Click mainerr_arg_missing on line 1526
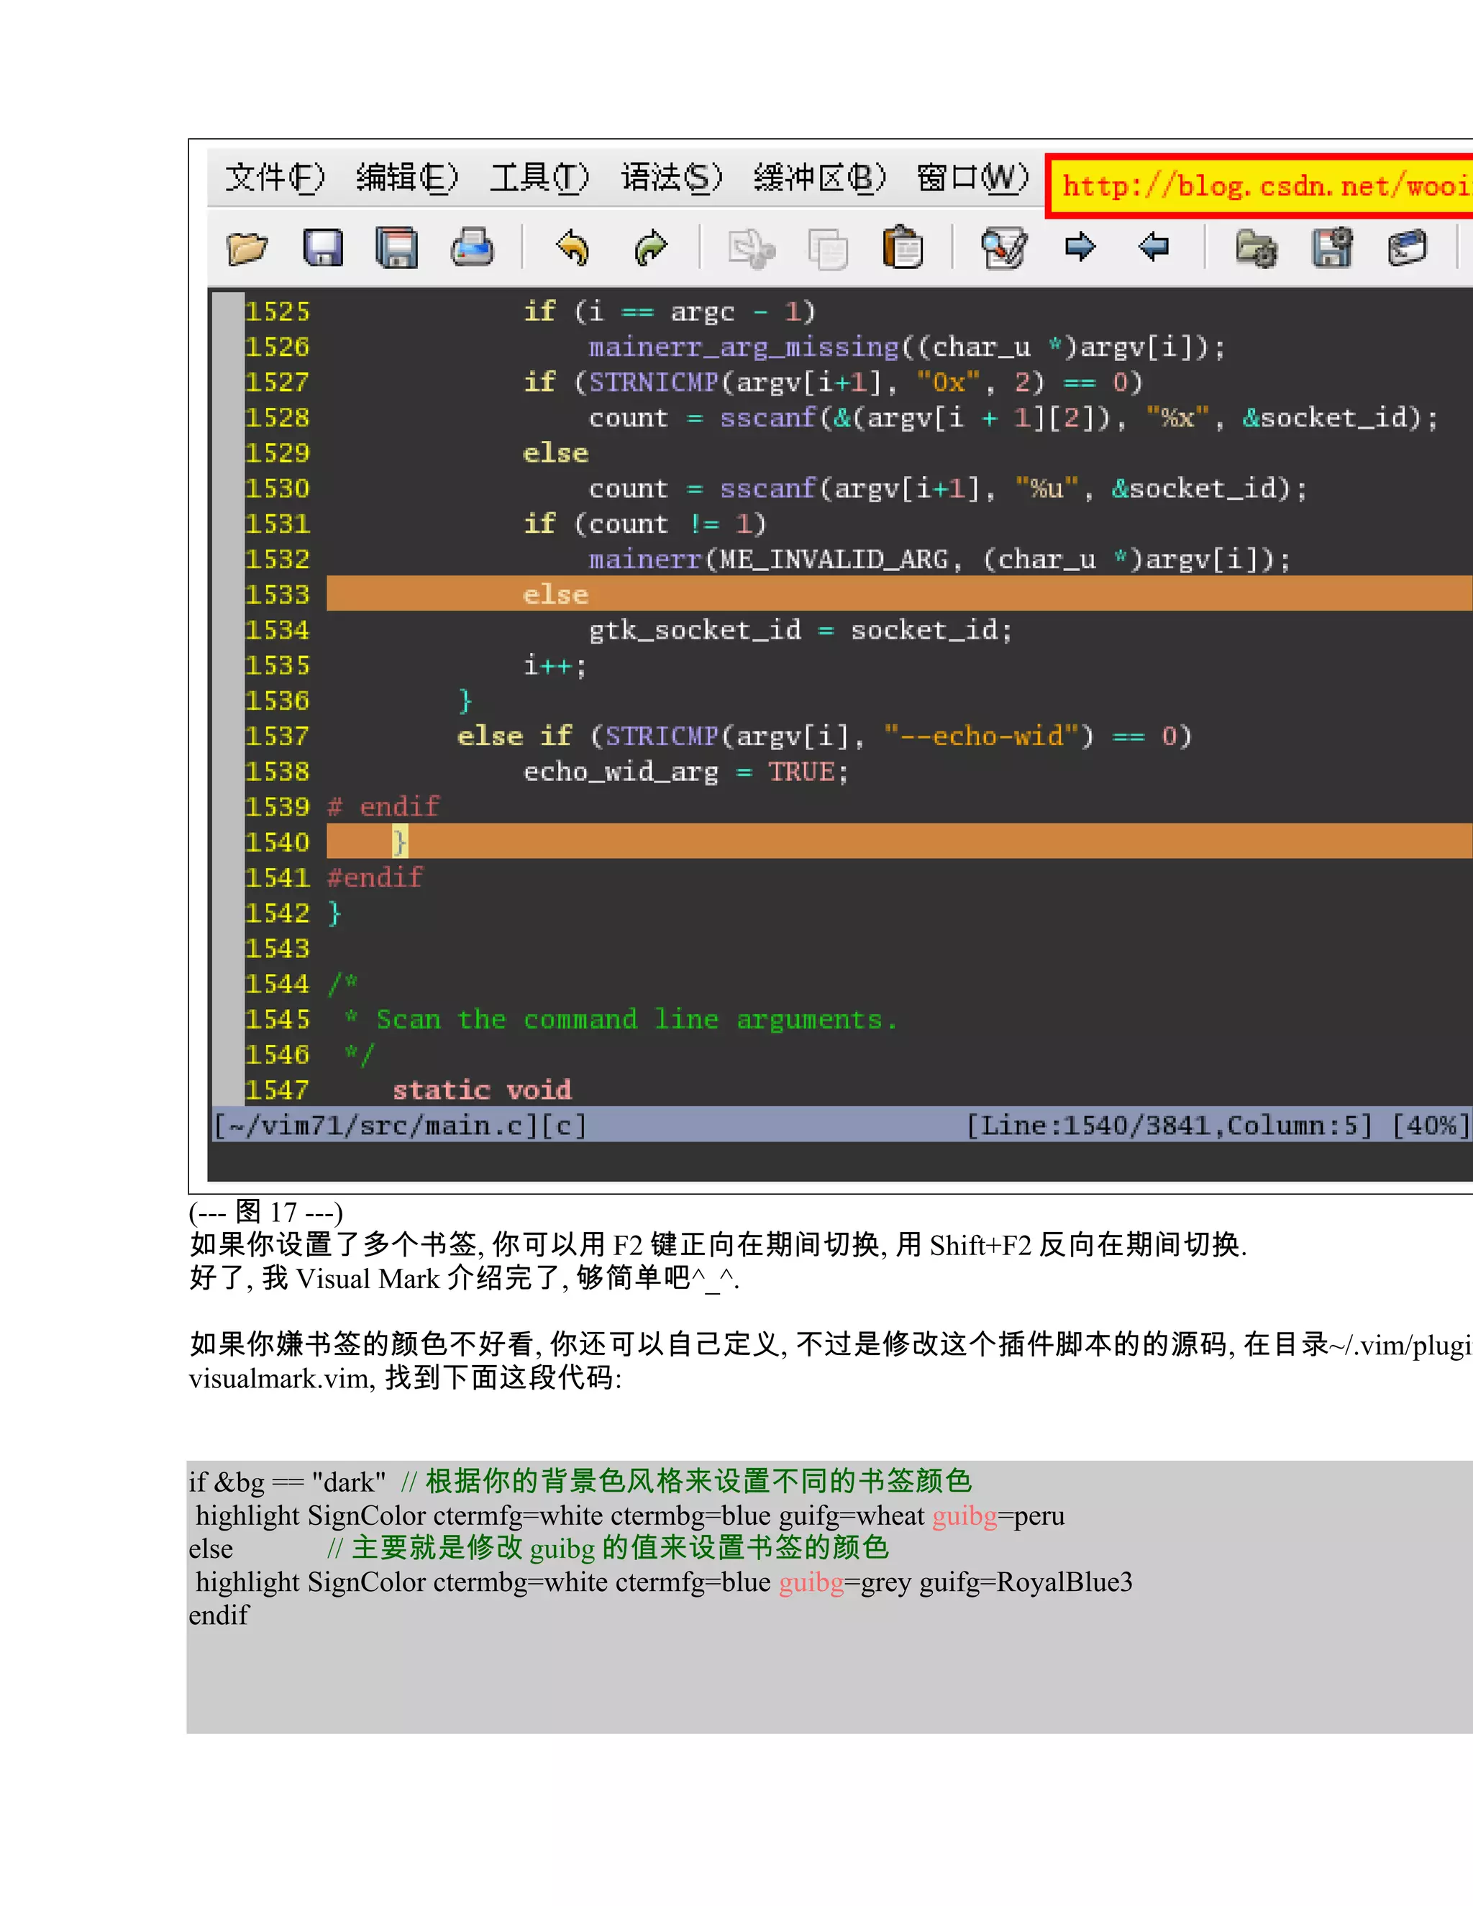This screenshot has width=1473, height=1906. tap(744, 347)
